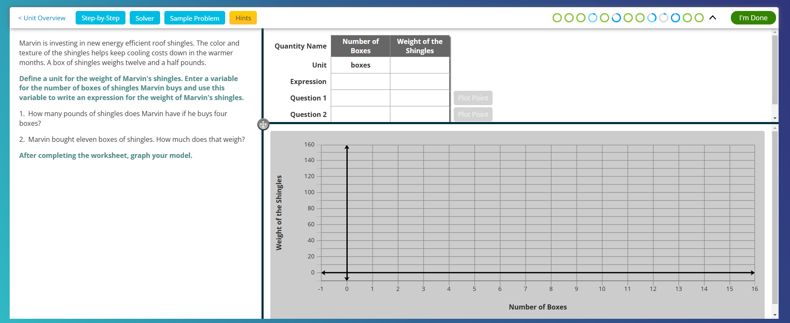Open the fourth progress circle, light blue
This screenshot has width=790, height=323.
pos(593,18)
